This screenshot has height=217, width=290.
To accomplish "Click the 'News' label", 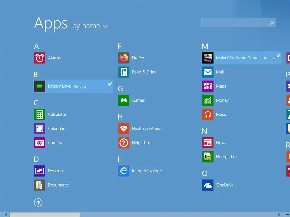I will coord(221,143).
